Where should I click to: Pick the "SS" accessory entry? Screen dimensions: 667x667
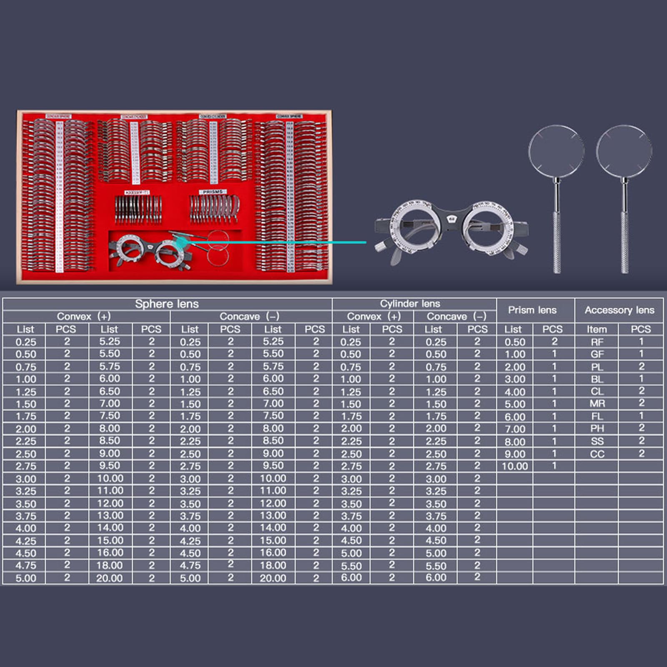(x=597, y=441)
